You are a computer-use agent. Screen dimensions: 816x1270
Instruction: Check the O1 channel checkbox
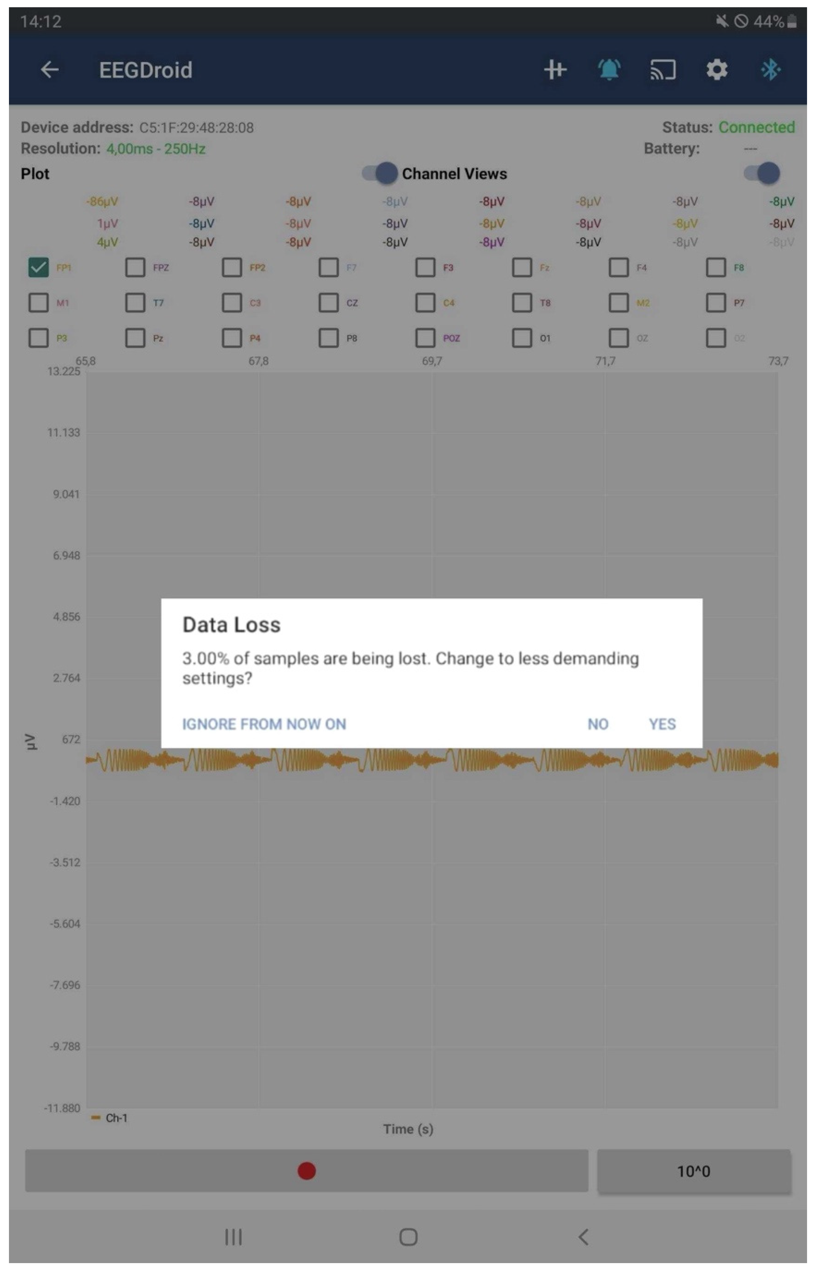(x=522, y=338)
